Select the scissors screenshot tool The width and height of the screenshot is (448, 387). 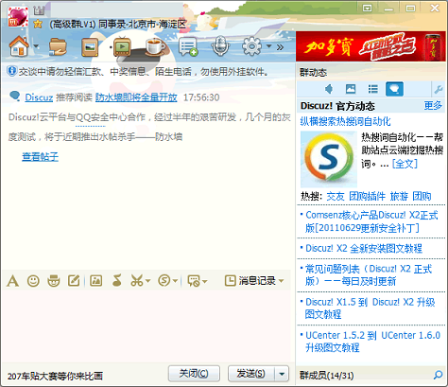point(136,280)
